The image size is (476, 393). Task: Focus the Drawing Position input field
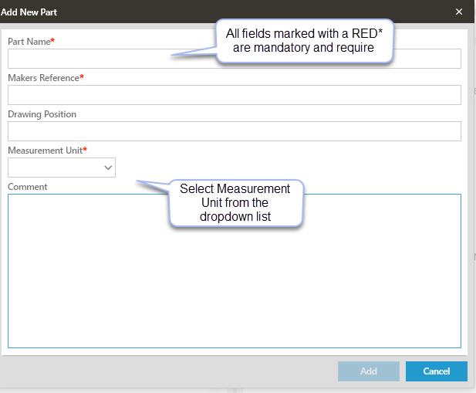pos(234,131)
